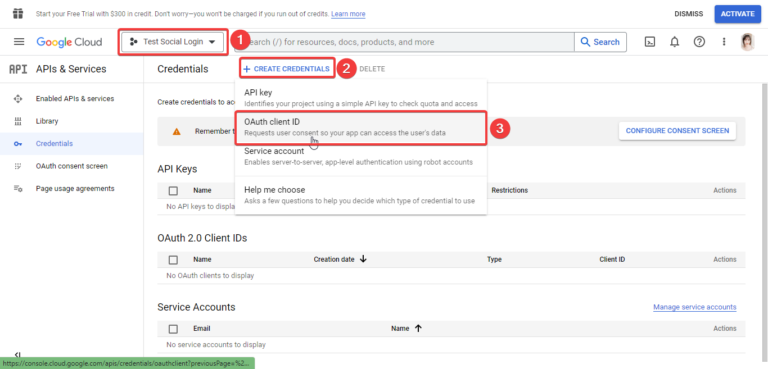768x369 pixels.
Task: Click the 'No OAuth clients to display' text
Action: coord(210,276)
